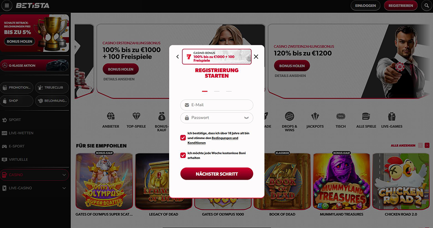
Task: Open the Bedingungen und Konditionen link
Action: pyautogui.click(x=213, y=140)
